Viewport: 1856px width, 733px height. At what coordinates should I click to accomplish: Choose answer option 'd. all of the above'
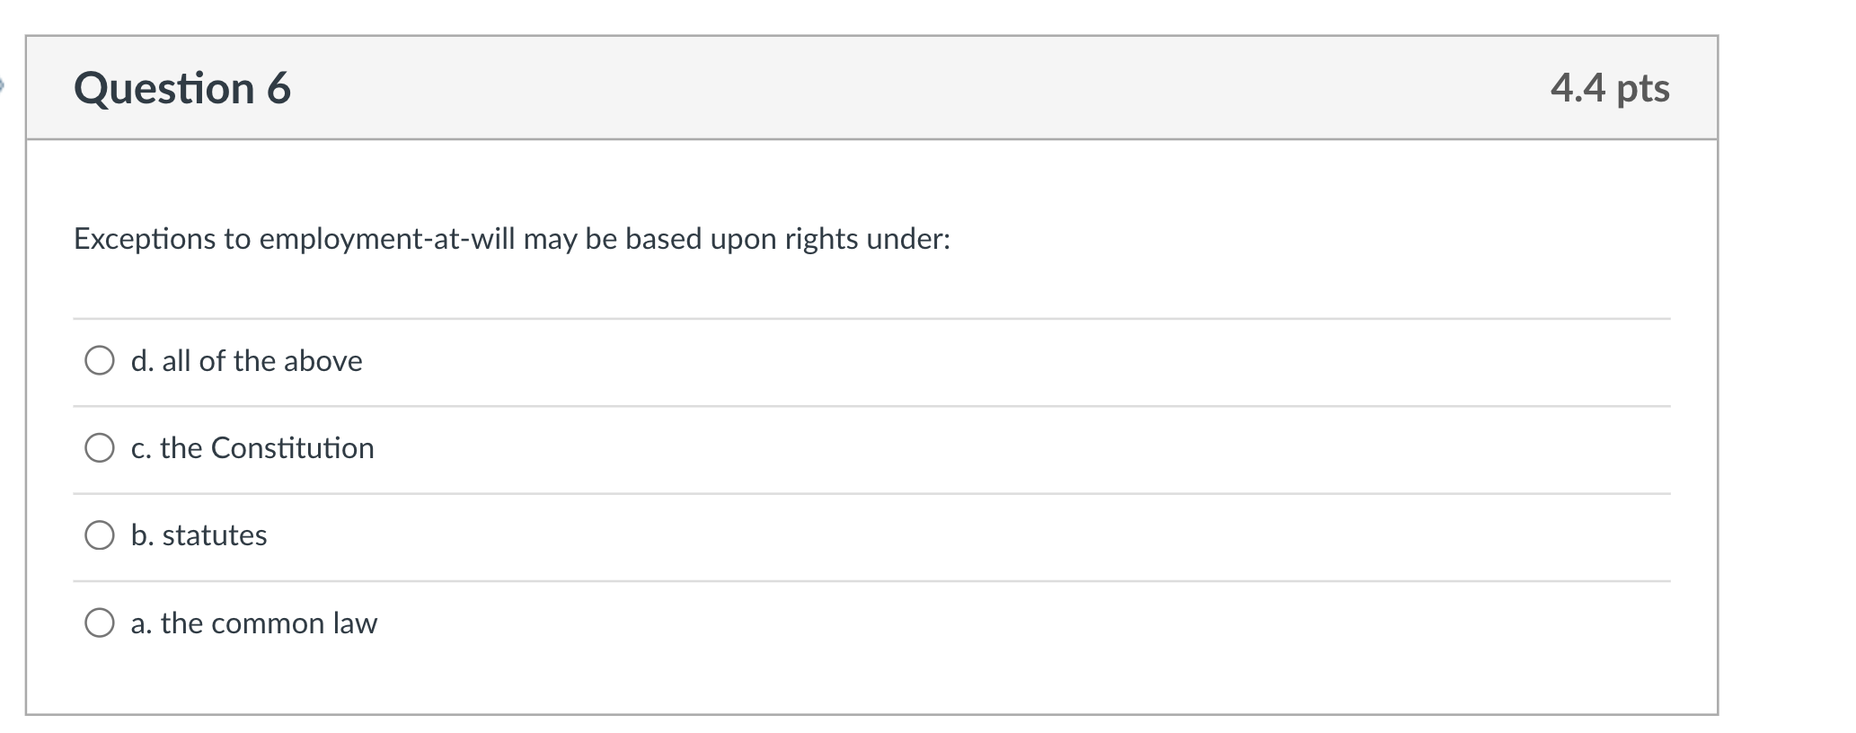[x=246, y=362]
